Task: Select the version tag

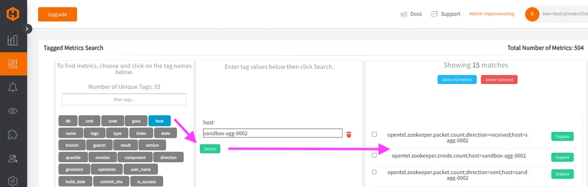Action: [152, 145]
